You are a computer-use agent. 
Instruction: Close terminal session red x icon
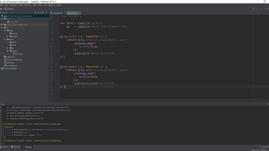[1, 112]
